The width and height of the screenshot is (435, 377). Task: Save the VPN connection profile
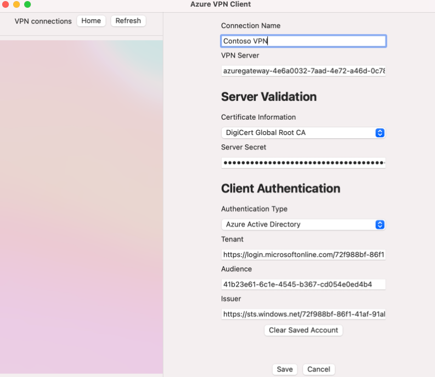[285, 369]
